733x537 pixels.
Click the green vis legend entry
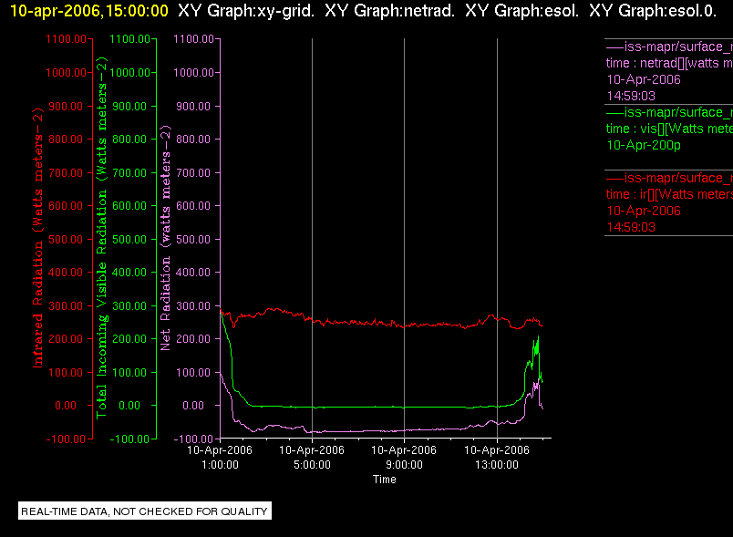669,129
